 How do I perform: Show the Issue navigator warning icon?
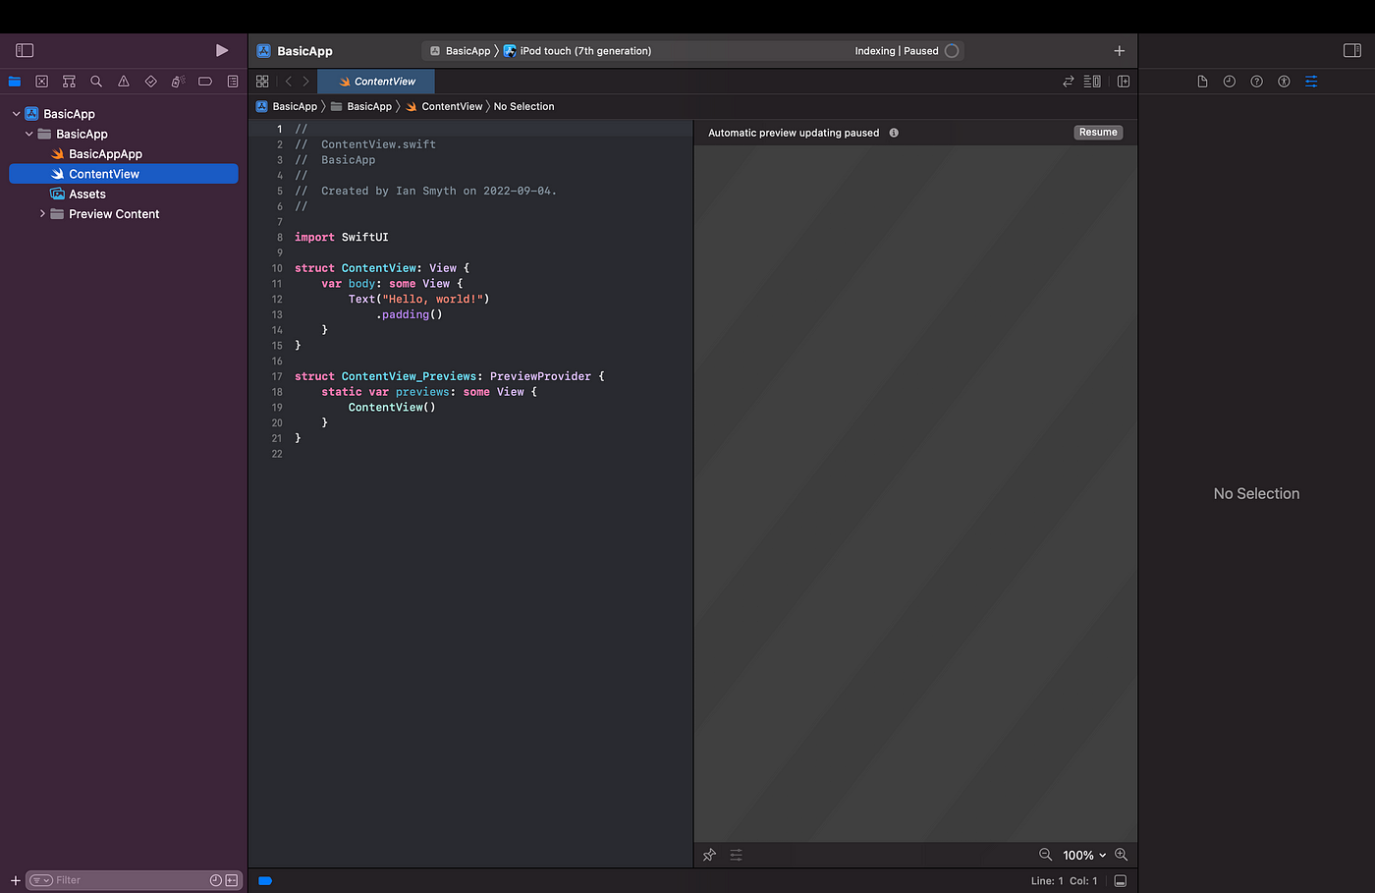(x=124, y=82)
